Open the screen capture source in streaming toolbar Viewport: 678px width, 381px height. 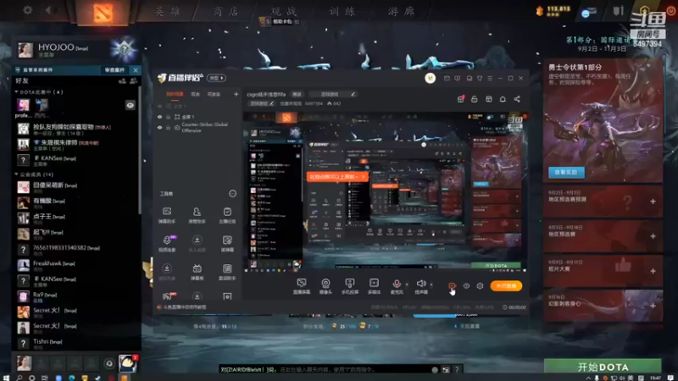302,286
